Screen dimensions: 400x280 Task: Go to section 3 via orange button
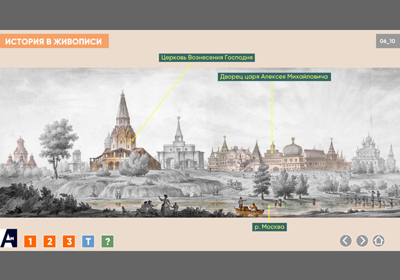point(69,241)
